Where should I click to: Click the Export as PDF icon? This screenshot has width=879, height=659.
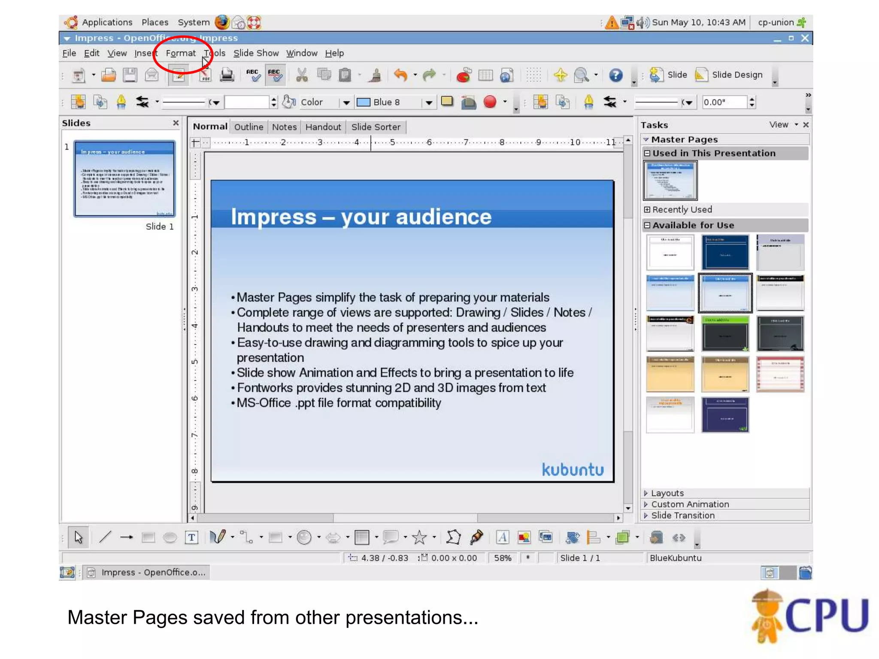tap(206, 76)
